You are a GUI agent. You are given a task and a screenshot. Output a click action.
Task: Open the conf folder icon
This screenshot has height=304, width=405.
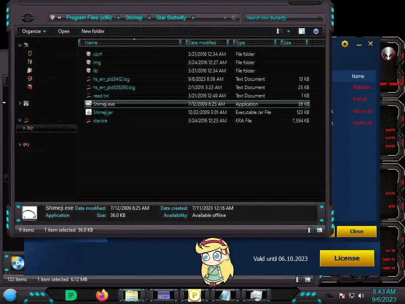[x=89, y=54]
